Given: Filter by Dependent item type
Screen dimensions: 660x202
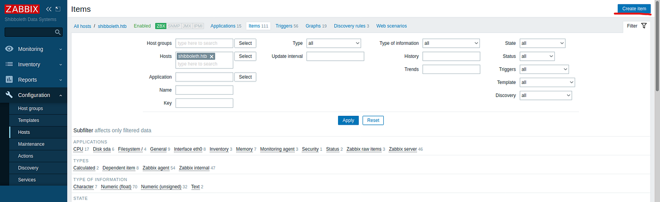Looking at the screenshot, I should pyautogui.click(x=118, y=168).
